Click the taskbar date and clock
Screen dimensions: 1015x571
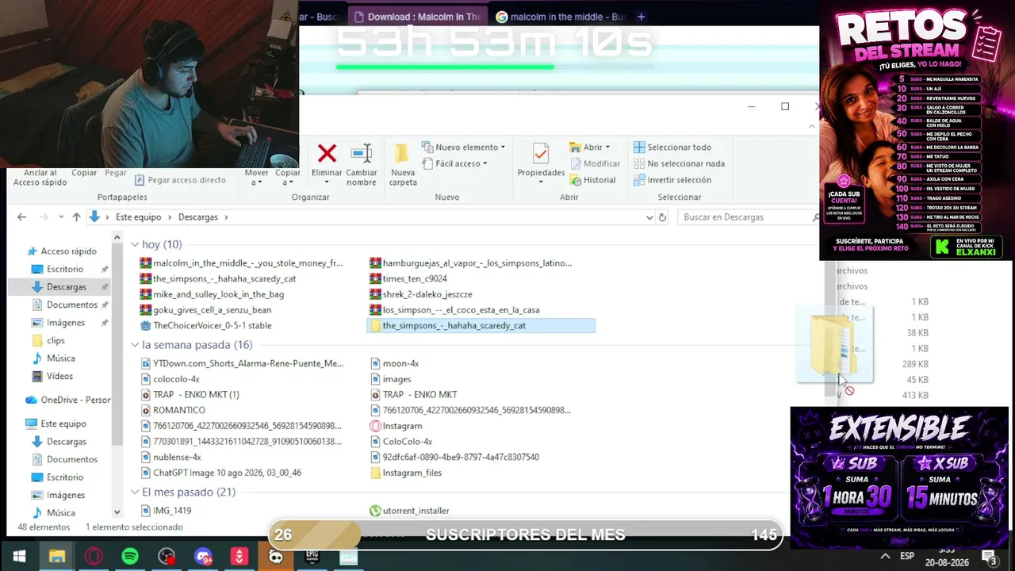(947, 557)
